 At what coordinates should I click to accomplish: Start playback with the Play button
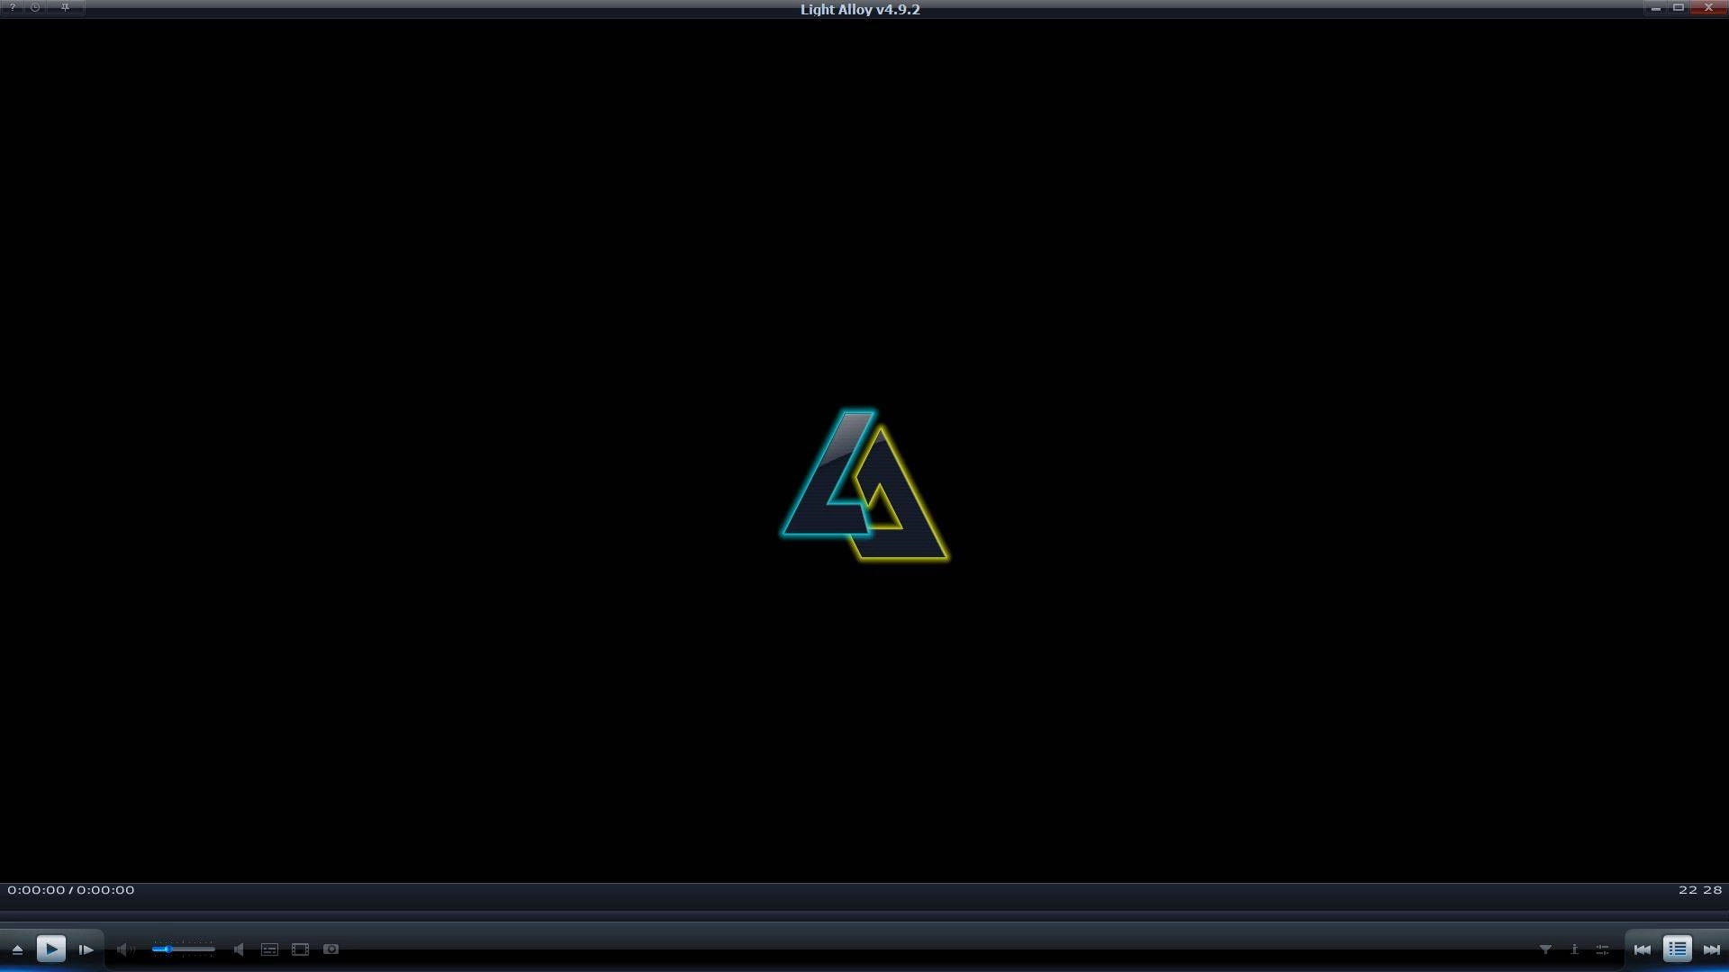pos(51,949)
